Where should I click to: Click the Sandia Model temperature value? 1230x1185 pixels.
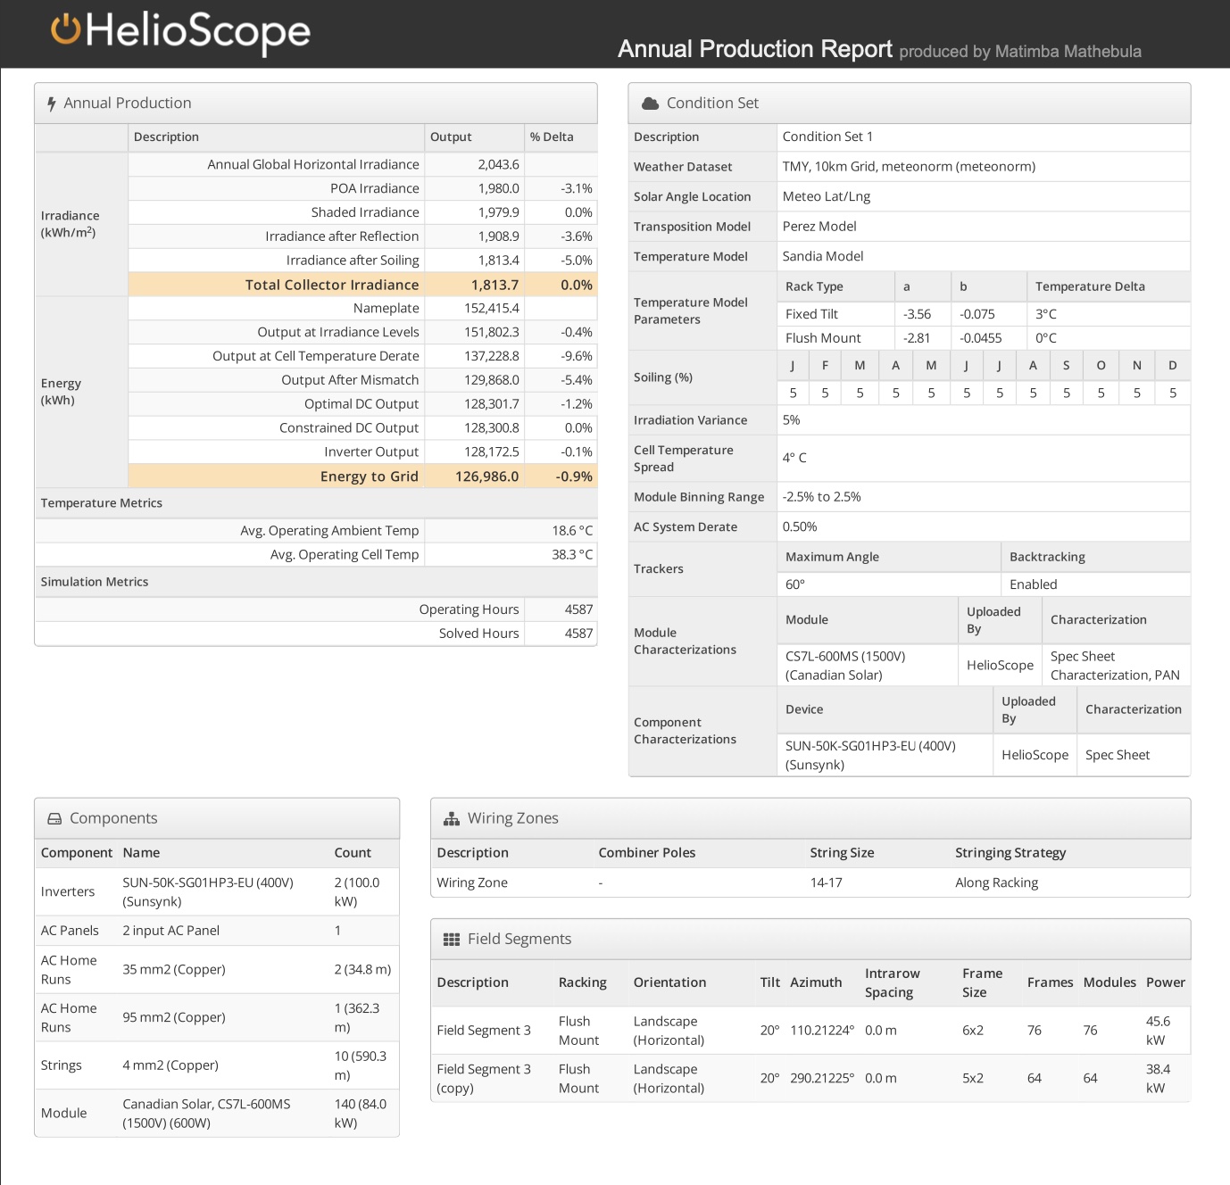click(823, 256)
